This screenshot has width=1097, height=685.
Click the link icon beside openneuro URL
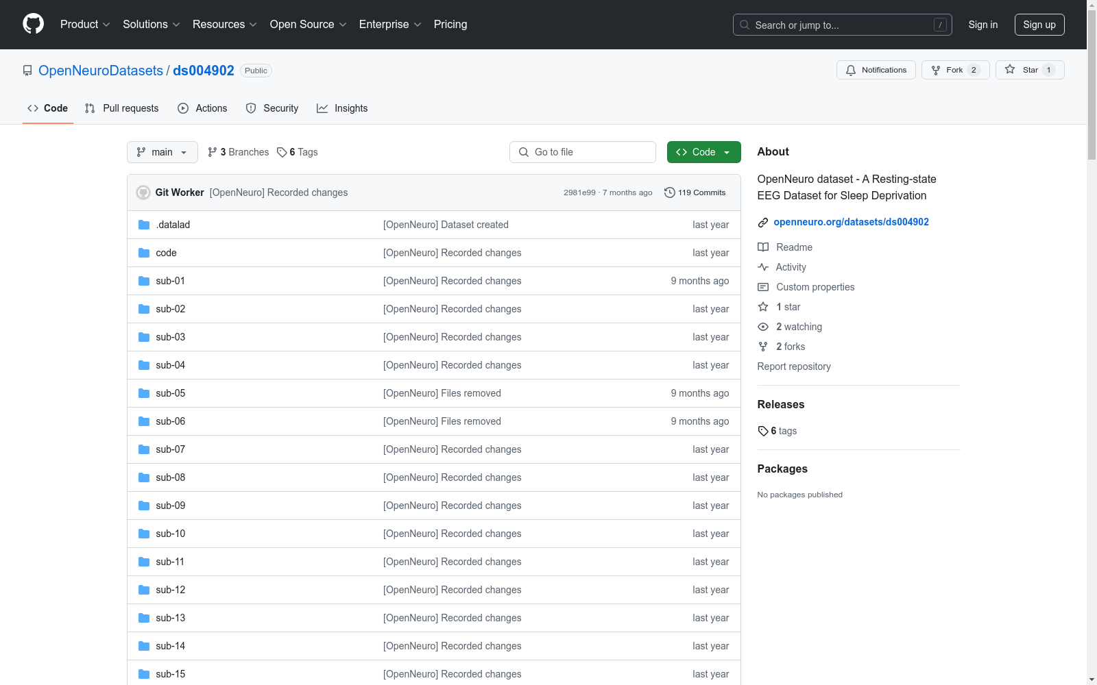763,223
